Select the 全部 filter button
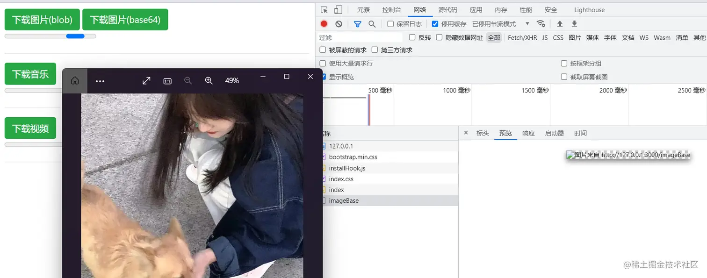Viewport: 707px width, 278px height. pos(494,37)
